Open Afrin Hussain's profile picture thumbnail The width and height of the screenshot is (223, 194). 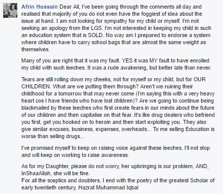click(10, 10)
